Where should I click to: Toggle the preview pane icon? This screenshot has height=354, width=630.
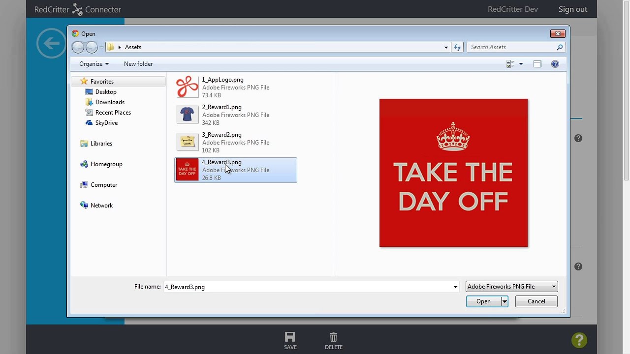click(537, 64)
